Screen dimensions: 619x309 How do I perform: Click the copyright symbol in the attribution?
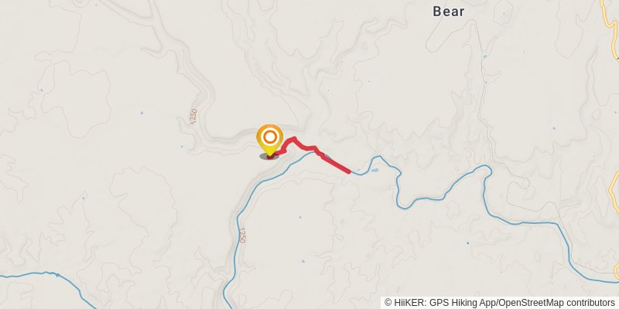388,303
